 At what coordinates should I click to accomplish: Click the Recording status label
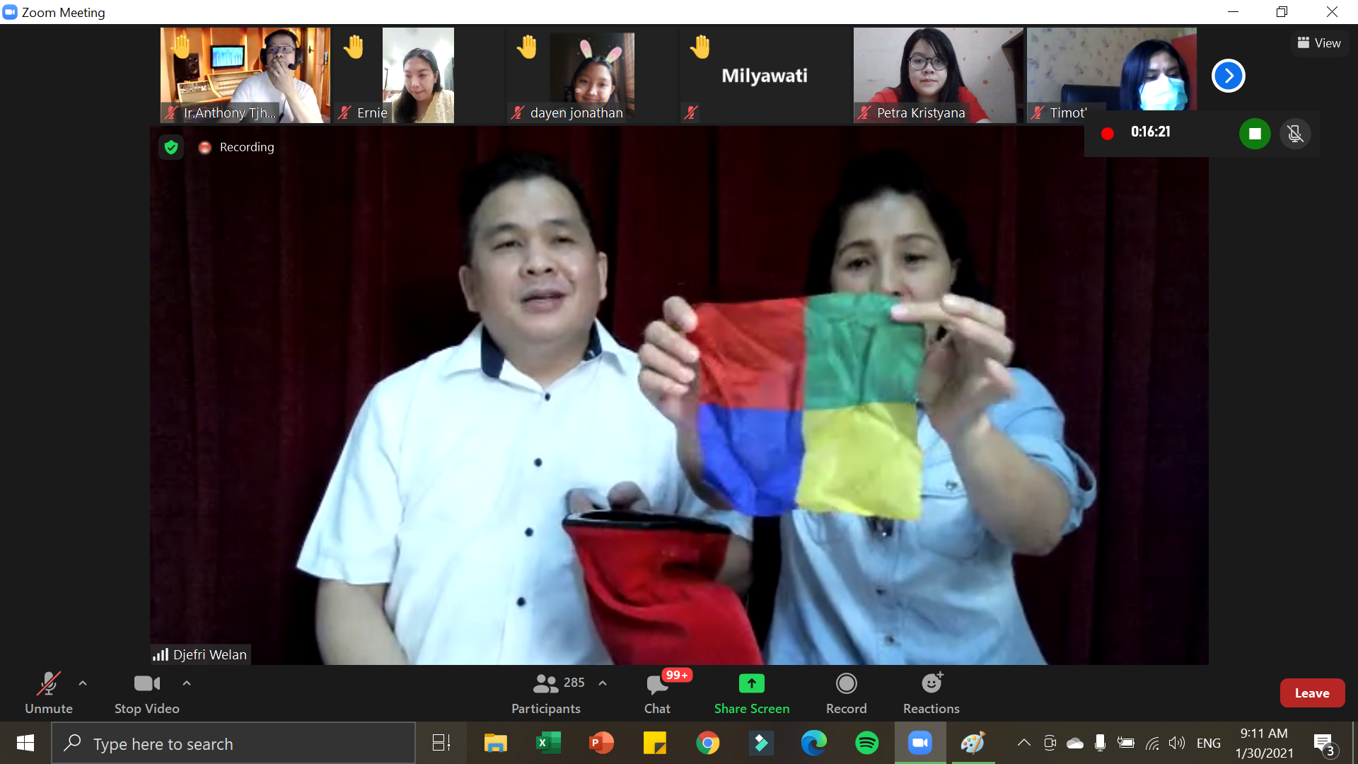247,147
